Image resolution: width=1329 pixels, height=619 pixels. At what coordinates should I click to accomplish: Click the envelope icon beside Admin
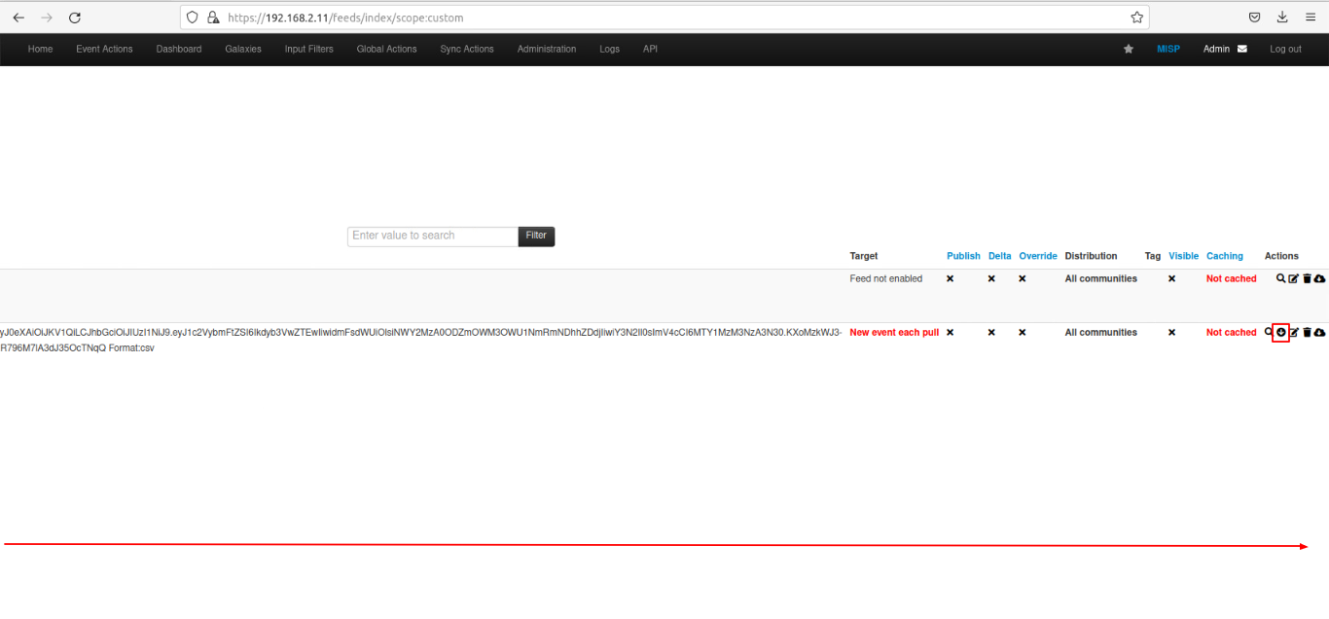1241,49
